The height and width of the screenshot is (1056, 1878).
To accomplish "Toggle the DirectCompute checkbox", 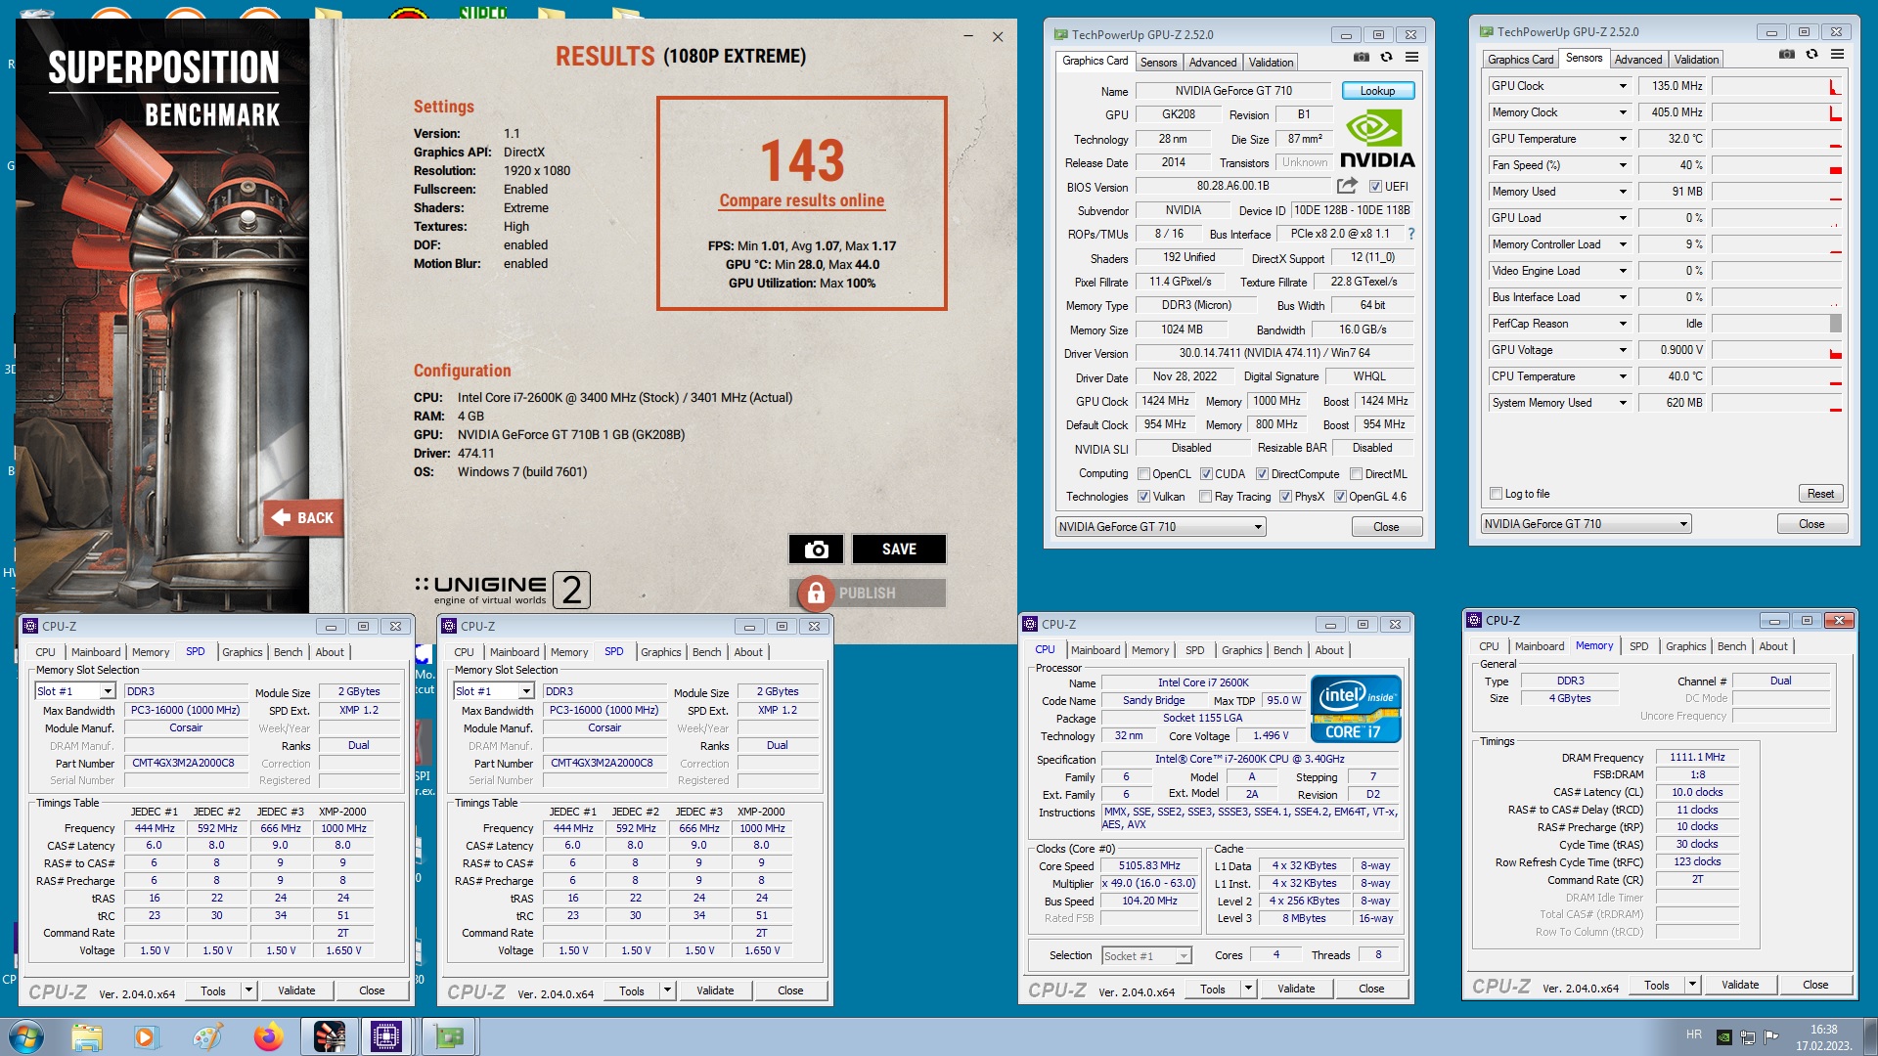I will 1262,474.
